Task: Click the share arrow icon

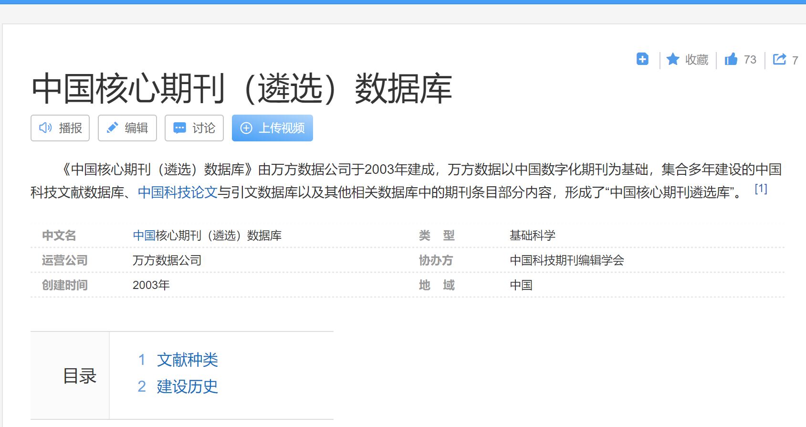Action: (x=780, y=59)
